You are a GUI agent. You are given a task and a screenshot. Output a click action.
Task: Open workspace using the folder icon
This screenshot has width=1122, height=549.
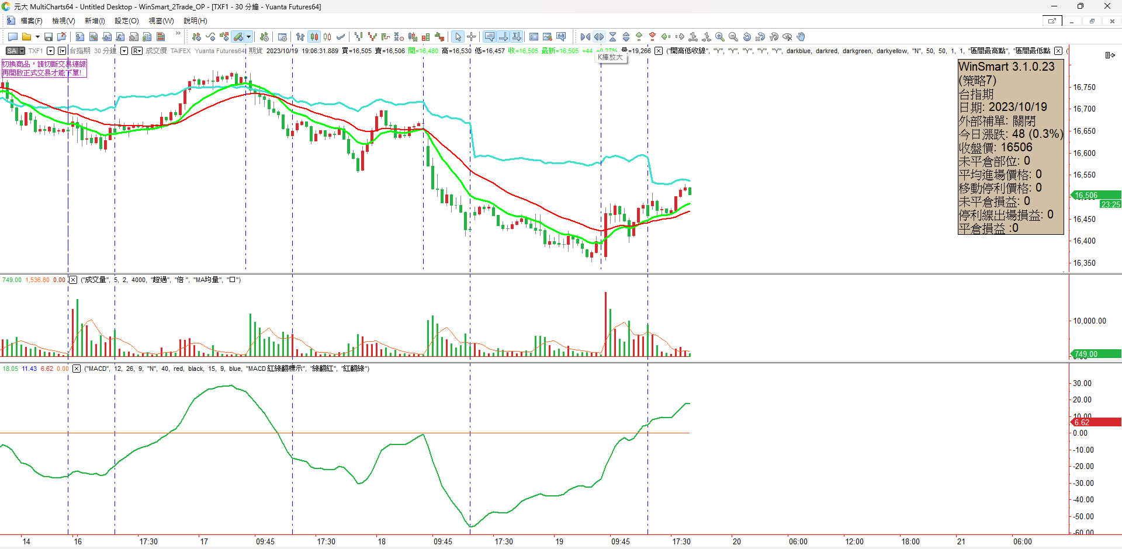point(26,37)
